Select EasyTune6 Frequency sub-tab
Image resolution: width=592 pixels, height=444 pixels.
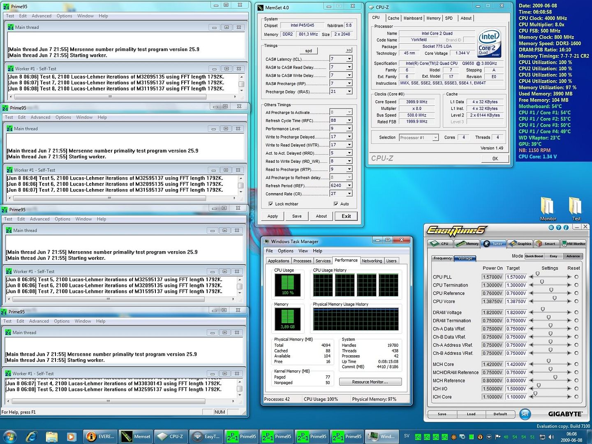click(x=442, y=258)
